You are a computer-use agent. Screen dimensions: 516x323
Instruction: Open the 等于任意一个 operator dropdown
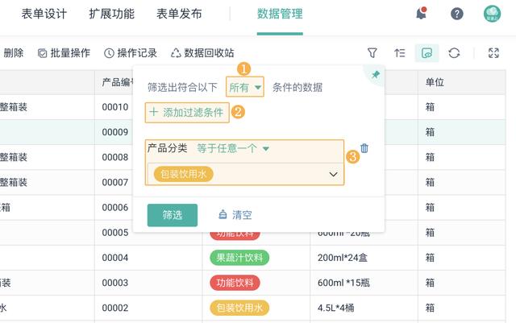(x=233, y=148)
